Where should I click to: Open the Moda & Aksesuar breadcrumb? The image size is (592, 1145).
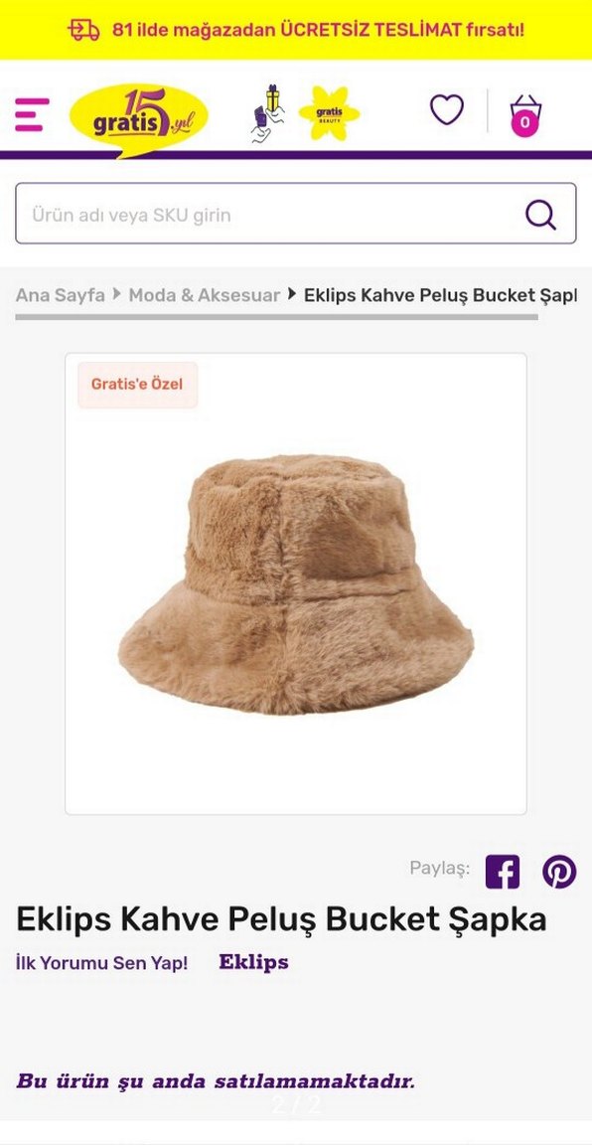click(x=205, y=295)
